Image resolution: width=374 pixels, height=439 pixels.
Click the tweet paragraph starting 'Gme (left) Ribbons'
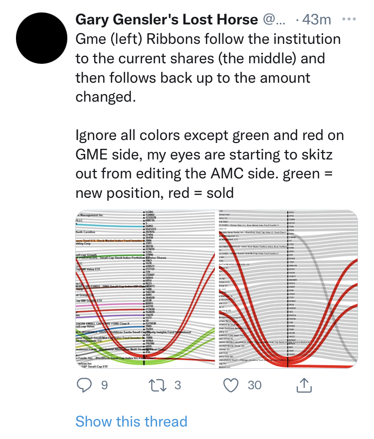(208, 68)
